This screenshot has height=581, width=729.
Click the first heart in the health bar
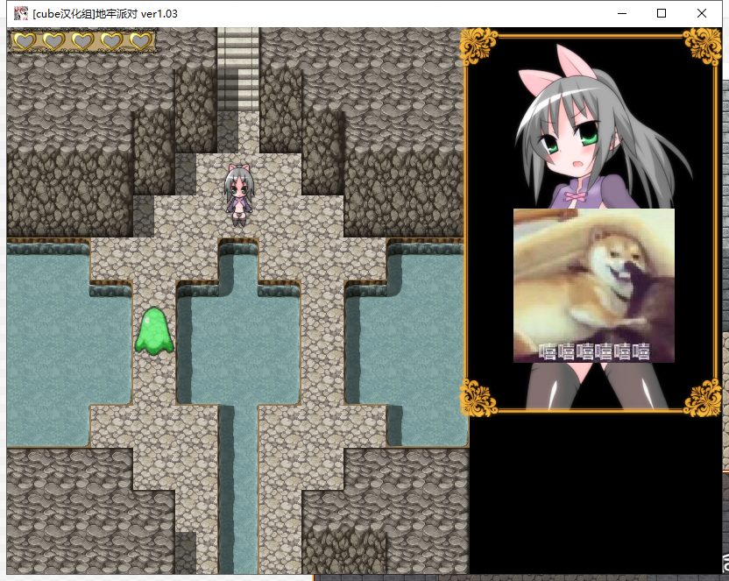[x=25, y=40]
